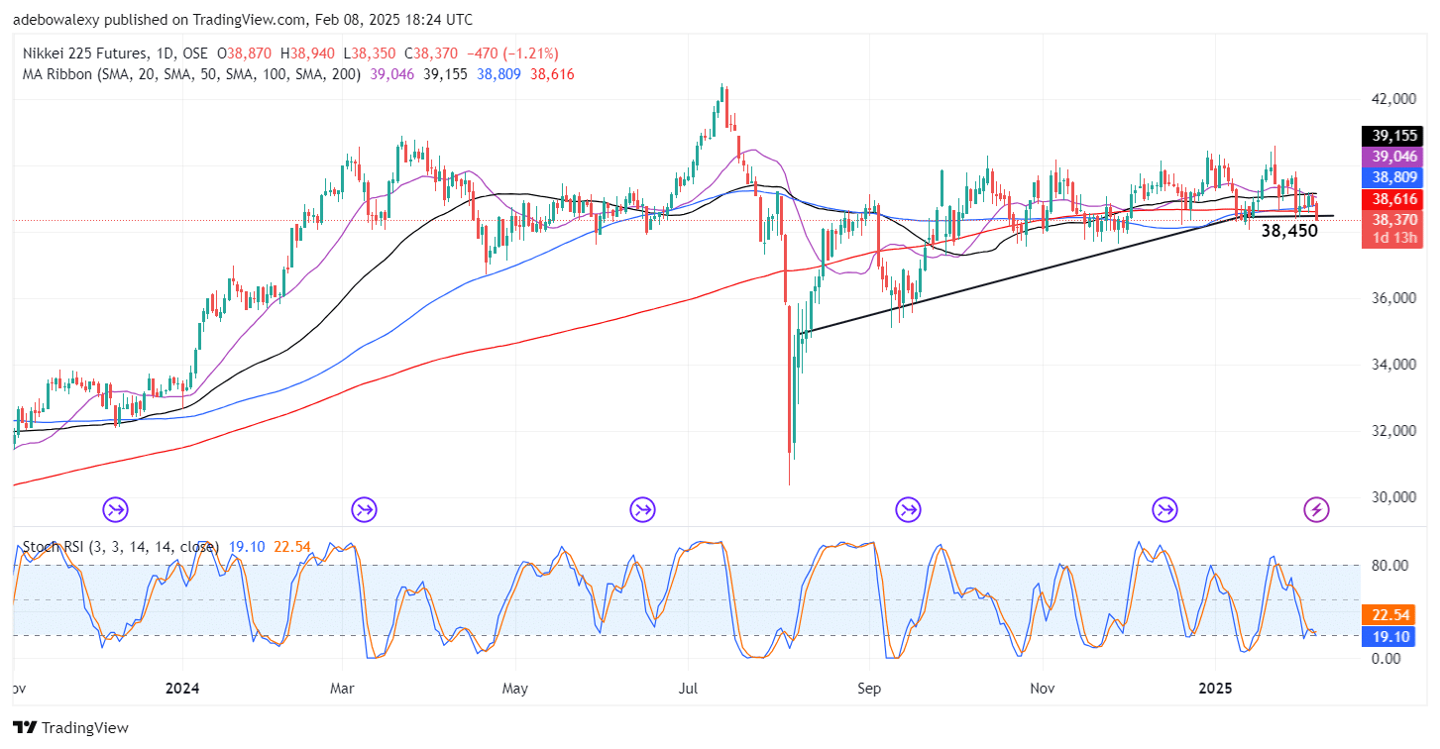Click the event marker near March
The width and height of the screenshot is (1440, 749).
pos(364,510)
